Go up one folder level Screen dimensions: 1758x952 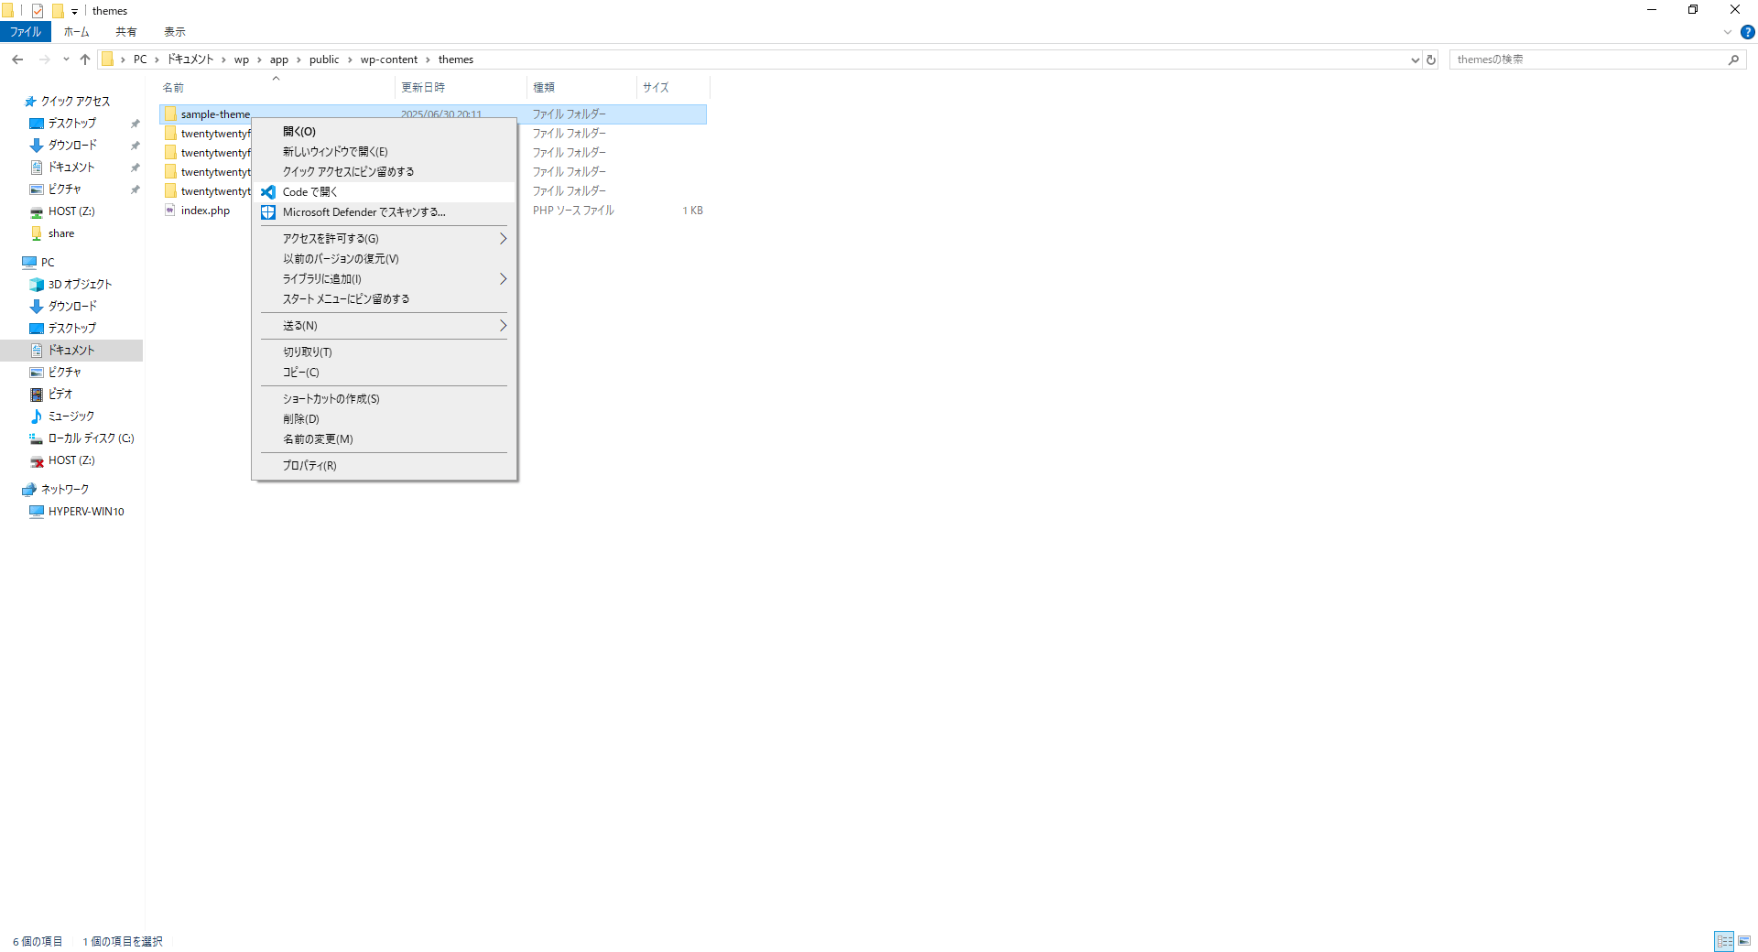click(85, 59)
